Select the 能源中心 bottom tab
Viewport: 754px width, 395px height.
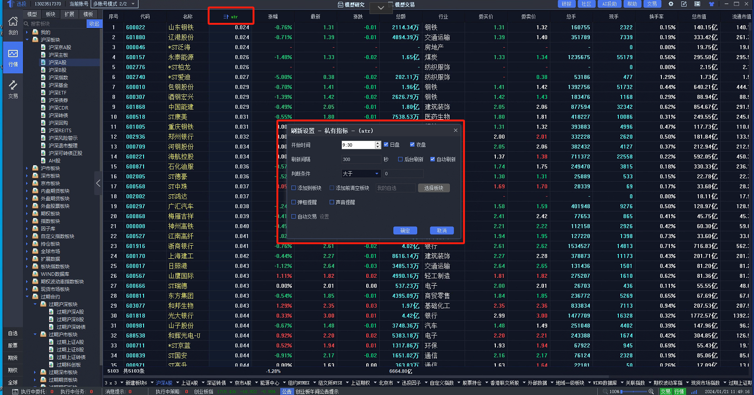269,383
